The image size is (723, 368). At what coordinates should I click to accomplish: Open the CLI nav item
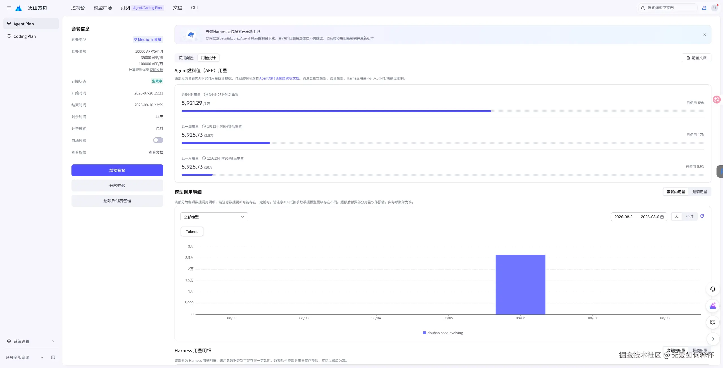(x=194, y=8)
